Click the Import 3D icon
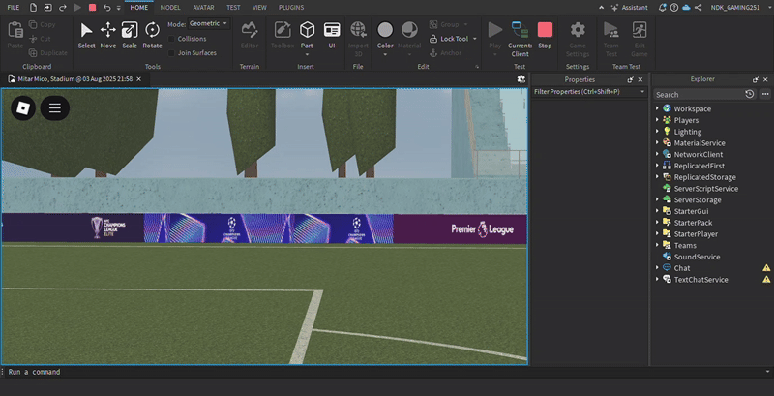This screenshot has width=774, height=396. [x=358, y=30]
